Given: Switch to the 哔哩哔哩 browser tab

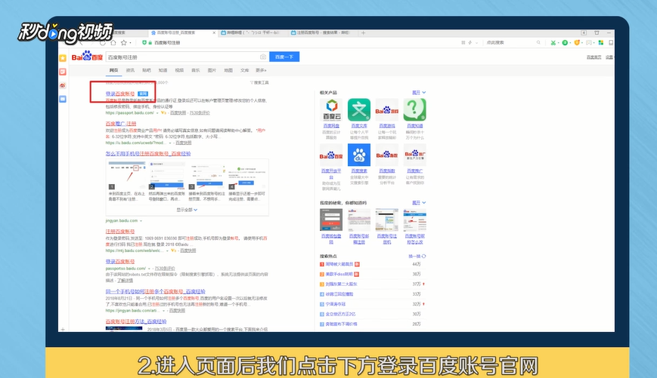Looking at the screenshot, I should click(253, 32).
